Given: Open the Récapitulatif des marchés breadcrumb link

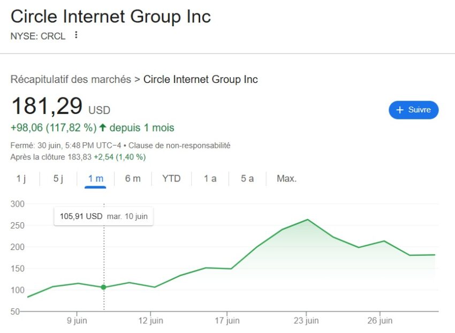Looking at the screenshot, I should point(71,79).
